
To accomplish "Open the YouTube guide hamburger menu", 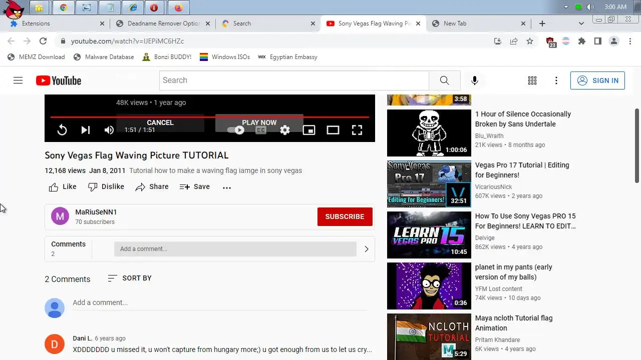I will click(x=18, y=80).
